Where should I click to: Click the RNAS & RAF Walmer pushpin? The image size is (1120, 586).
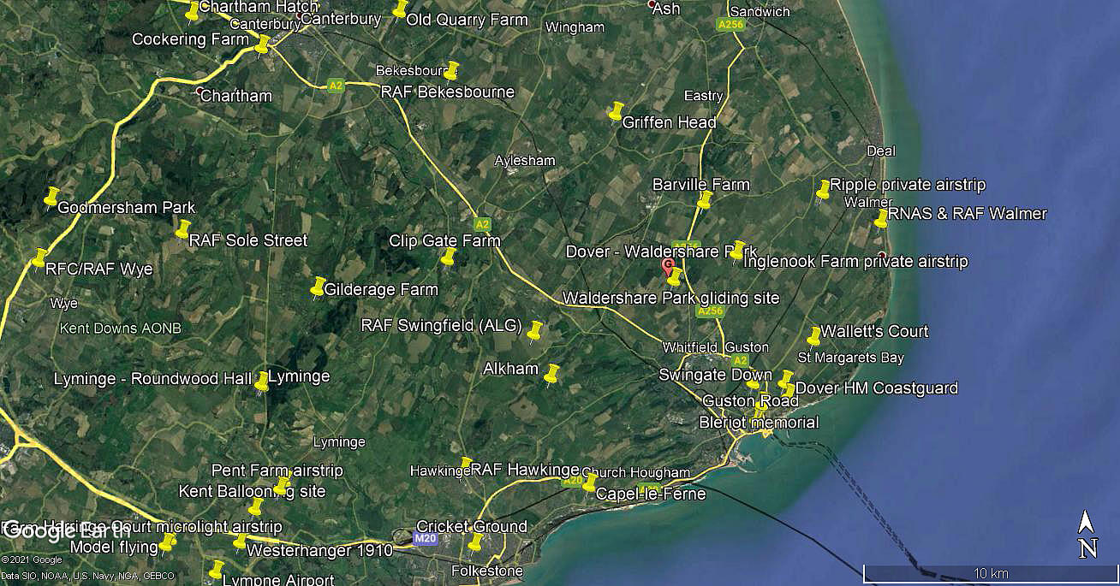pyautogui.click(x=881, y=218)
